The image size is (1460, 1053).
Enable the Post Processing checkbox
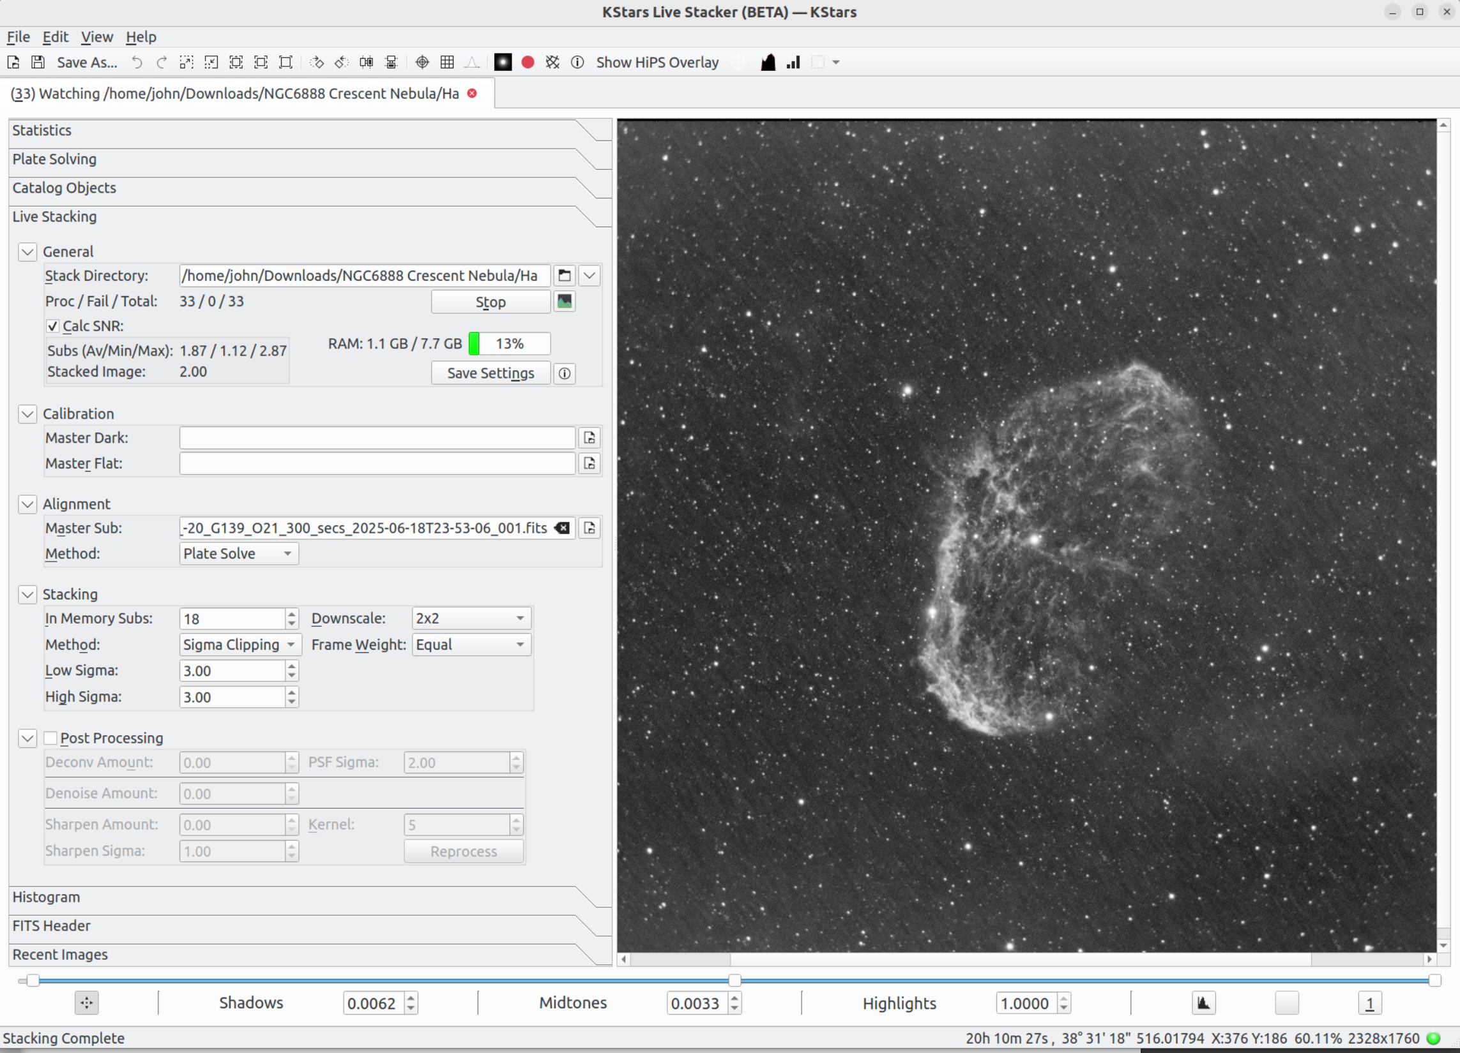click(x=50, y=738)
